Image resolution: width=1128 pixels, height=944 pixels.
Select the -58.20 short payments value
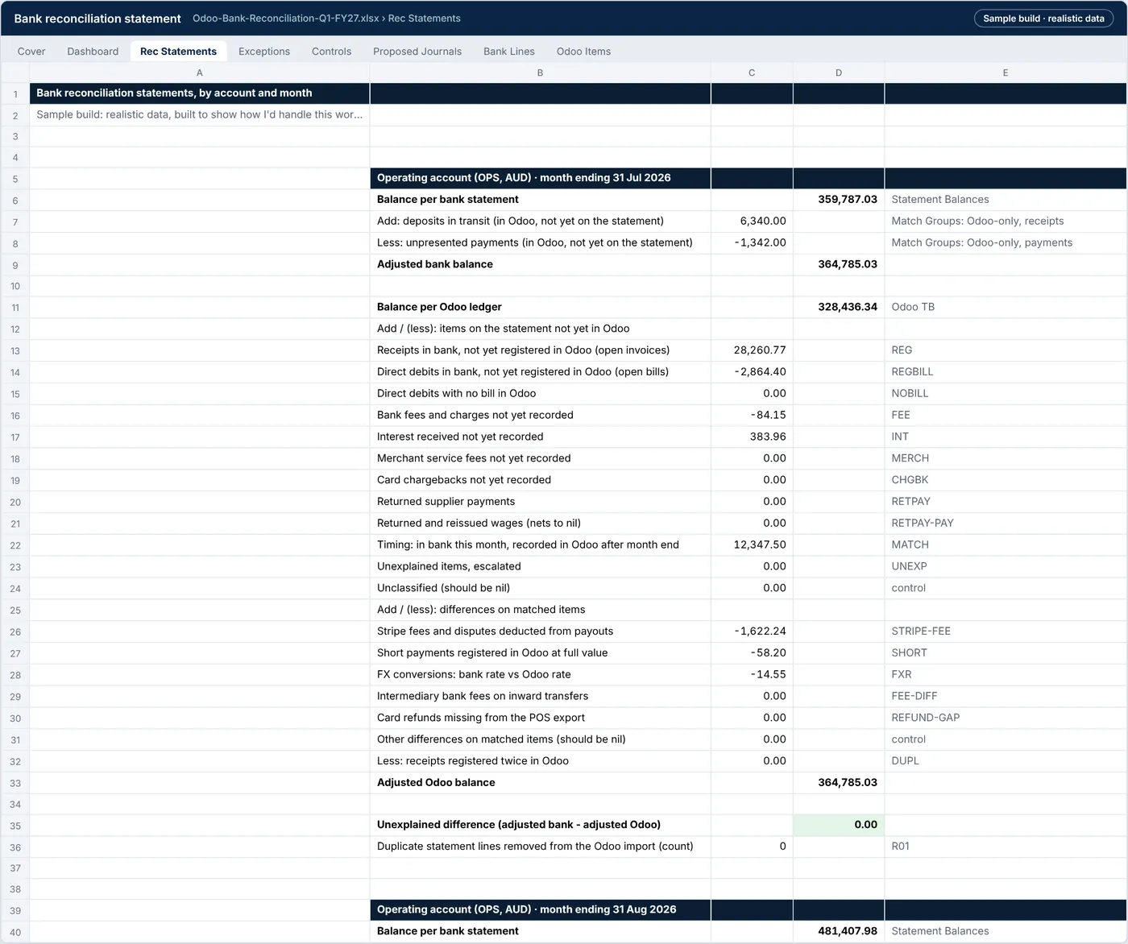(x=752, y=653)
